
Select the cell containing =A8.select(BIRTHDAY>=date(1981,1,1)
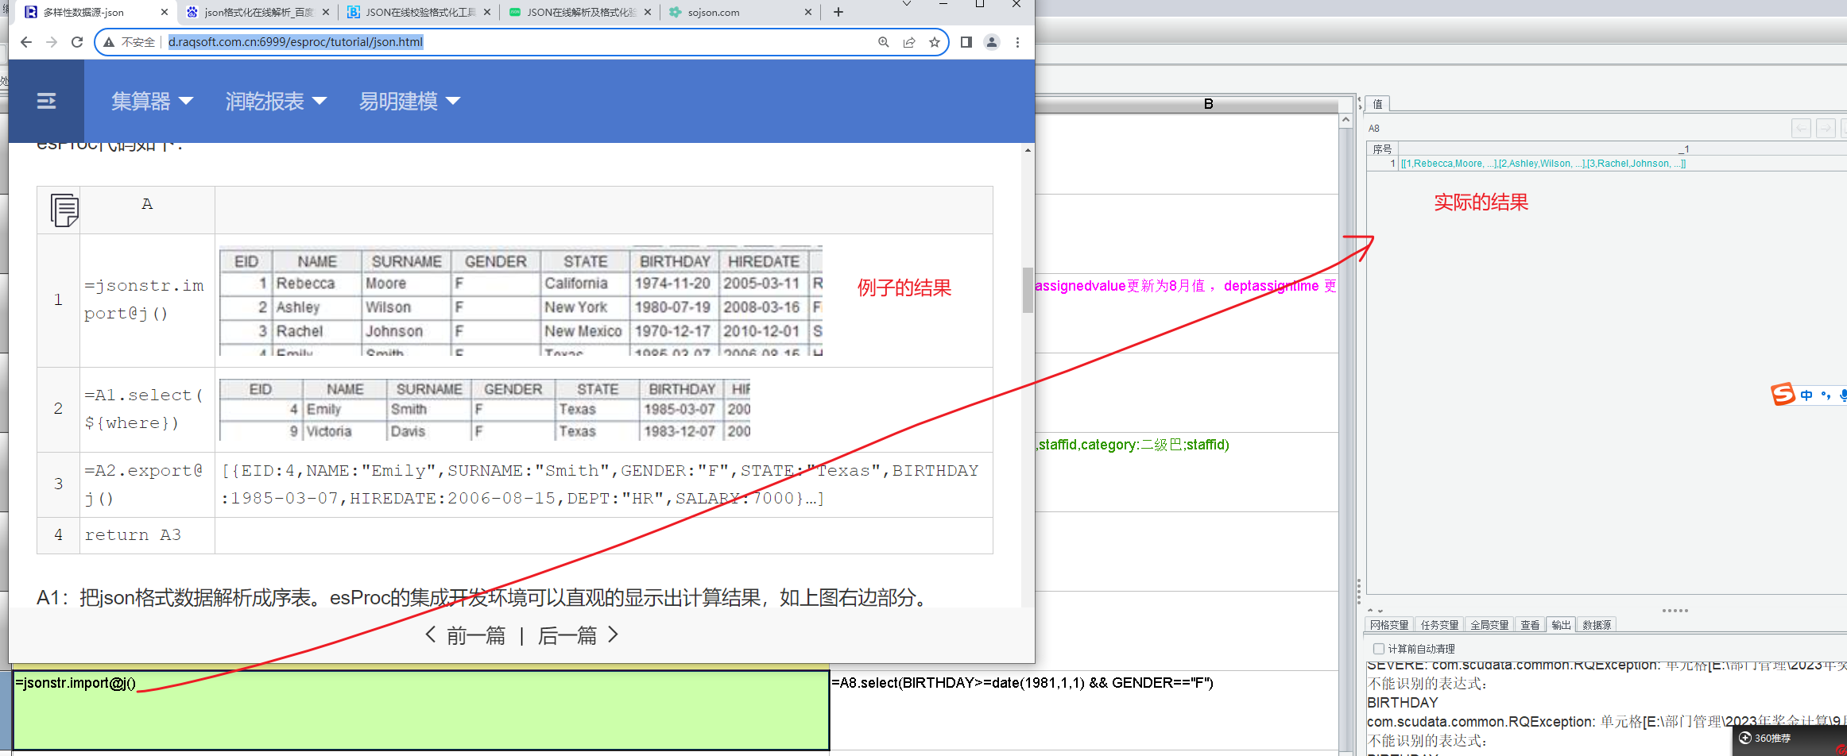1084,710
